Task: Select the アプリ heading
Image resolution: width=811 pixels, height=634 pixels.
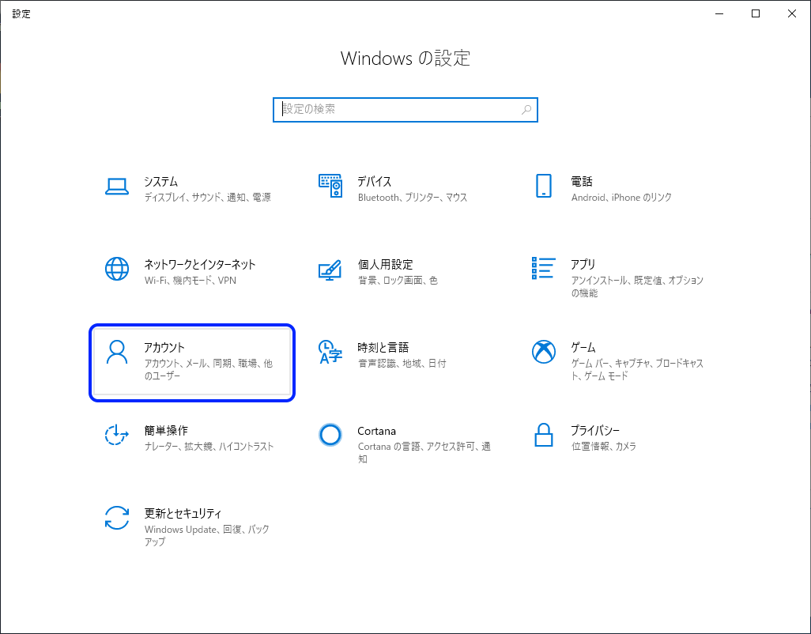Action: click(583, 264)
